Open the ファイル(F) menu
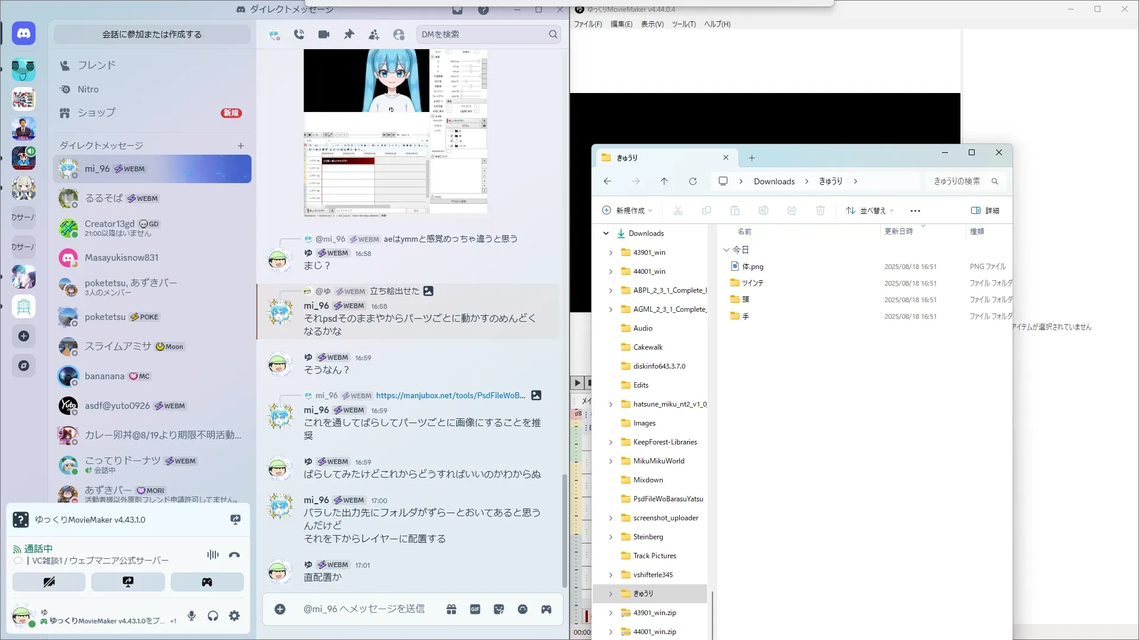 tap(587, 24)
